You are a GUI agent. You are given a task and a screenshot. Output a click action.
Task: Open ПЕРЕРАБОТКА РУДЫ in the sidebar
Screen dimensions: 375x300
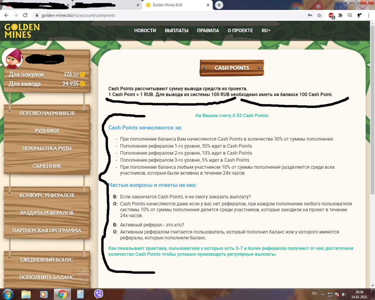(x=47, y=149)
